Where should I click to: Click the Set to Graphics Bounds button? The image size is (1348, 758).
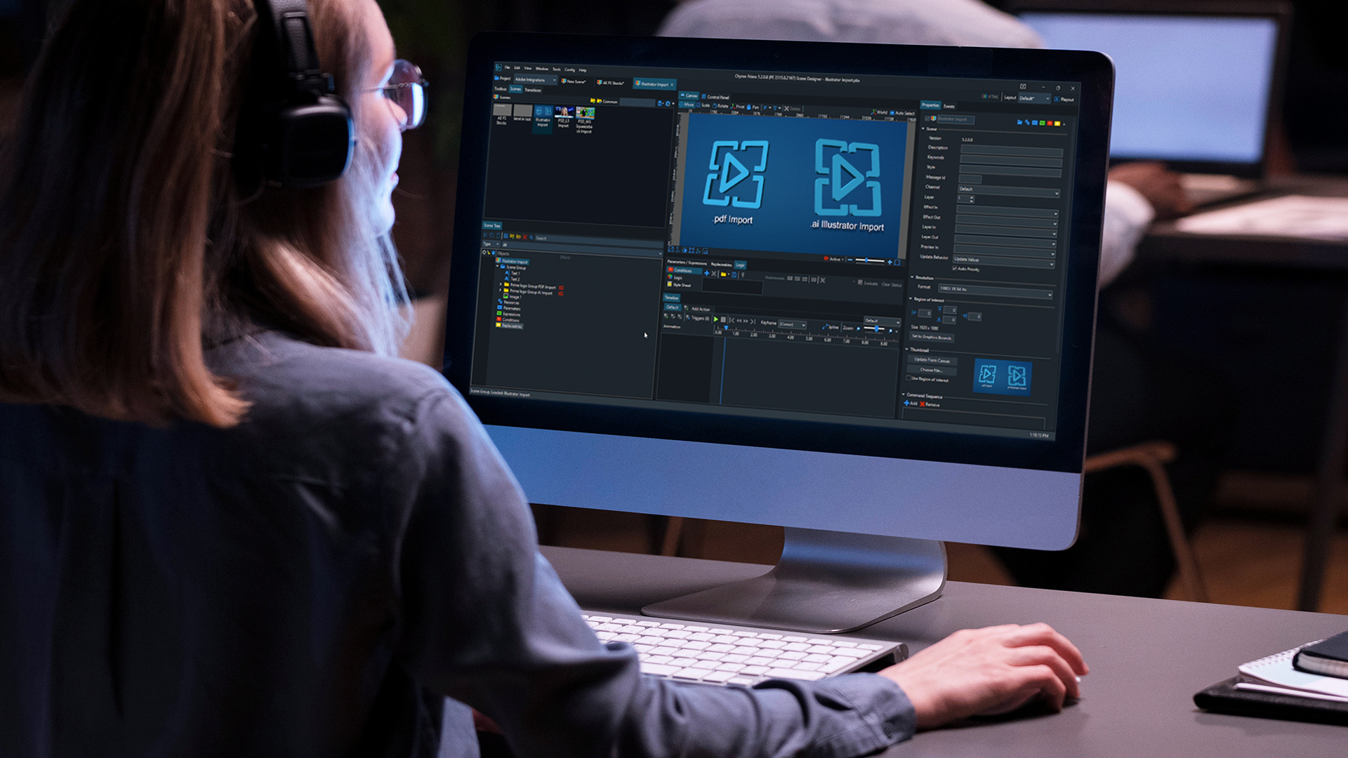click(931, 338)
